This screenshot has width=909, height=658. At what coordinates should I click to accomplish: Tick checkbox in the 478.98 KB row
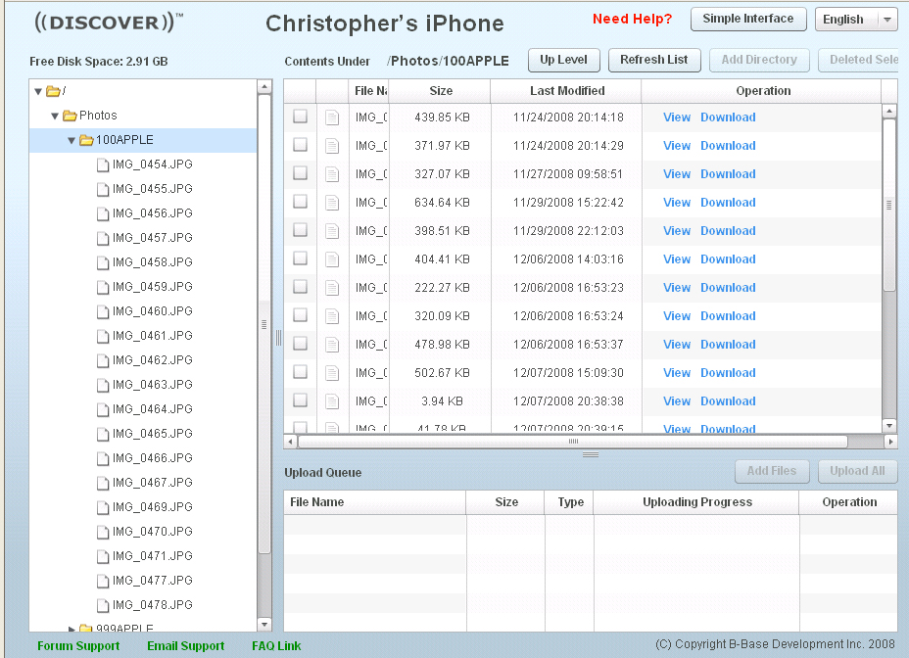pos(300,344)
